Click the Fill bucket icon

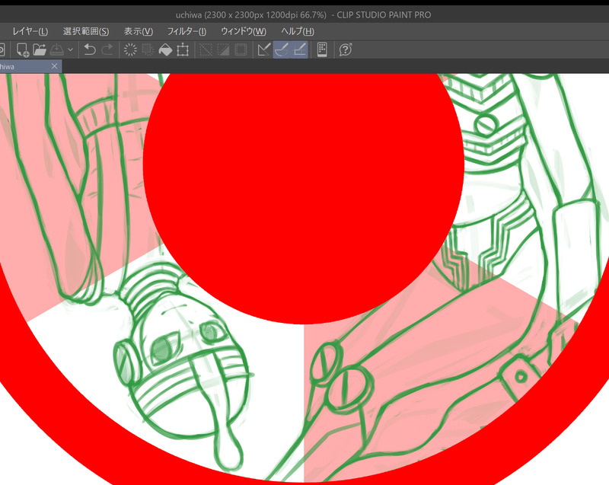[x=165, y=49]
